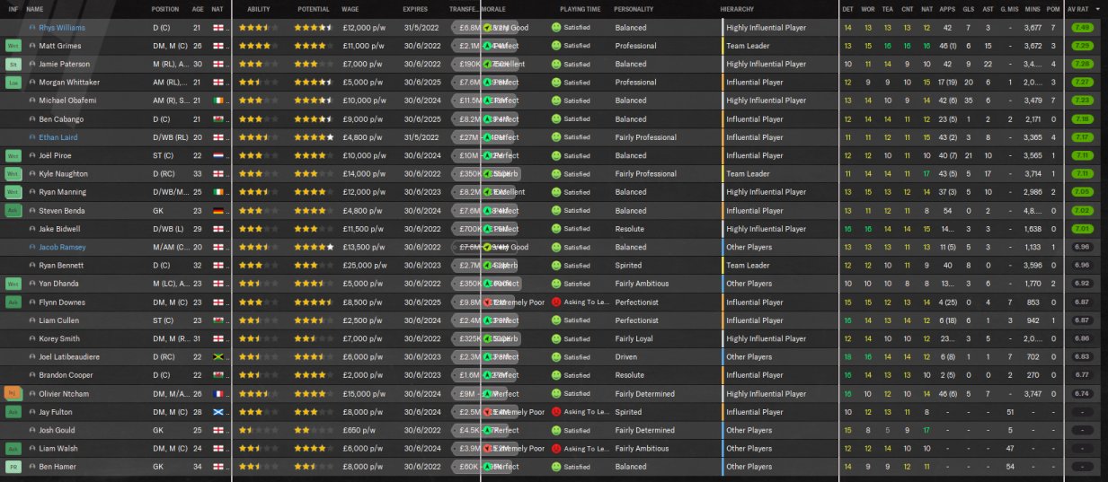
Task: Click the info icon before Jake Bidwell
Action: click(33, 229)
